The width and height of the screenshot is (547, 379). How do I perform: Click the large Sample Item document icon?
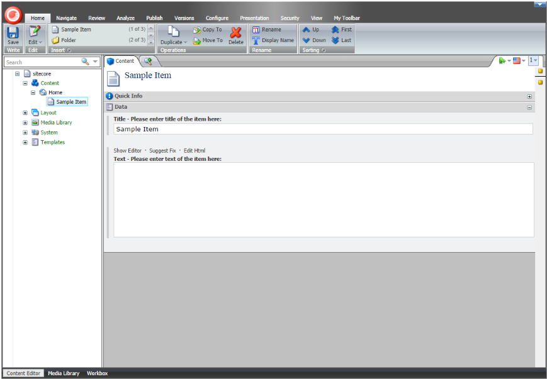pyautogui.click(x=113, y=79)
